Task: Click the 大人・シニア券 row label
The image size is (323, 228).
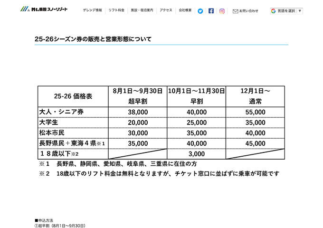Action: pos(61,112)
